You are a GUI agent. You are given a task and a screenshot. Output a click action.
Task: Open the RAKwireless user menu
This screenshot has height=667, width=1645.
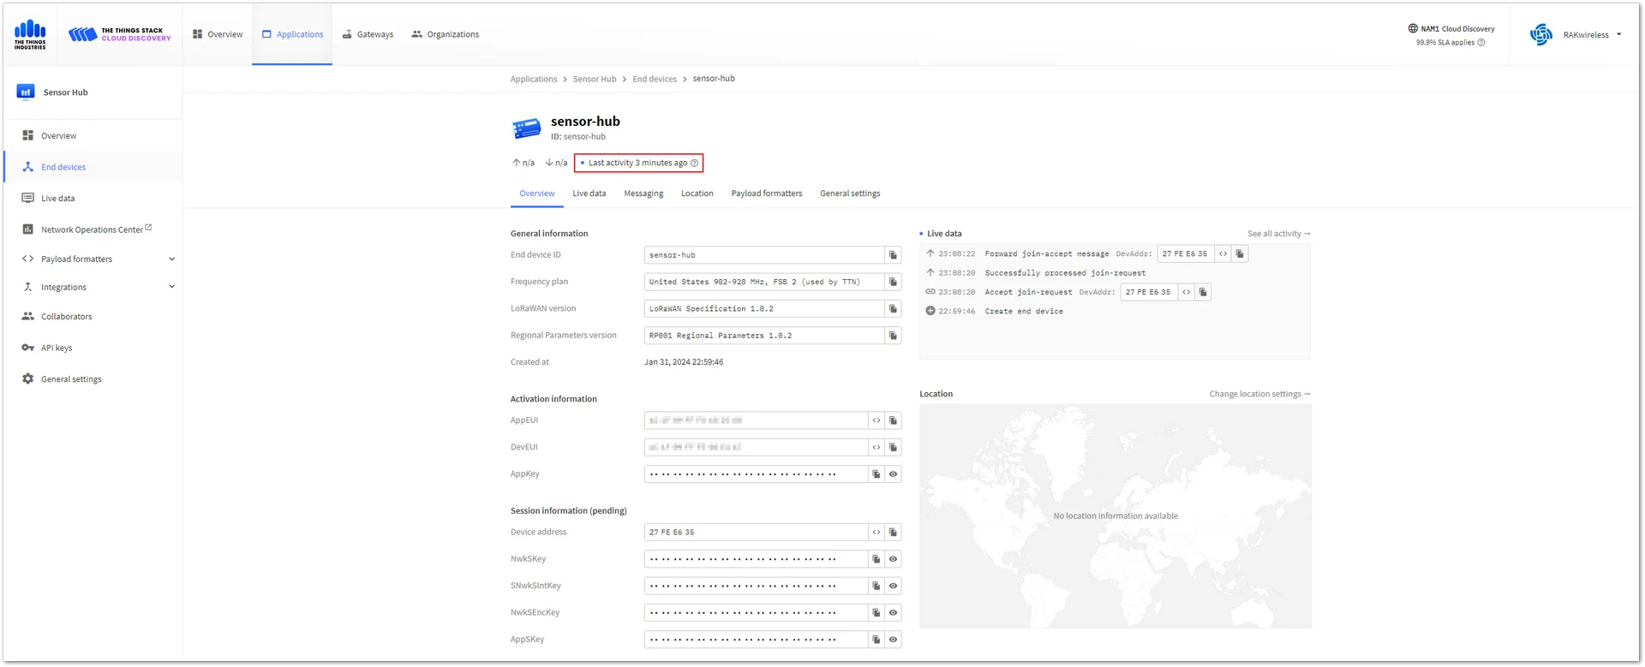tap(1576, 35)
